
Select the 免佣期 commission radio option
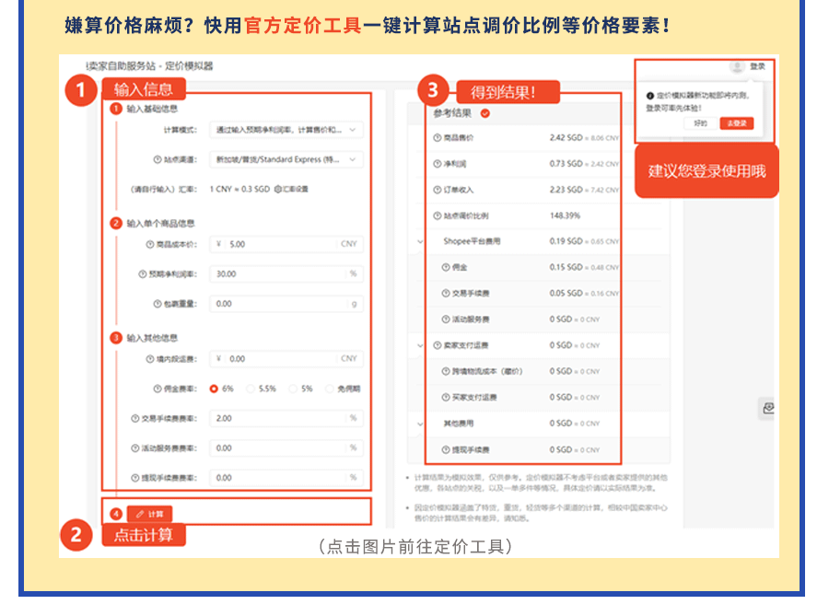point(329,389)
